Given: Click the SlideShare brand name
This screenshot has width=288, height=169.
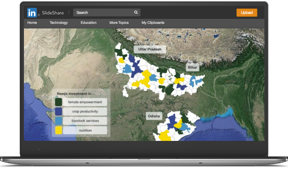Looking at the screenshot, I should point(52,13).
